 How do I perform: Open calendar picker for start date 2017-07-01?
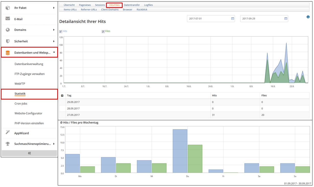click(x=232, y=19)
